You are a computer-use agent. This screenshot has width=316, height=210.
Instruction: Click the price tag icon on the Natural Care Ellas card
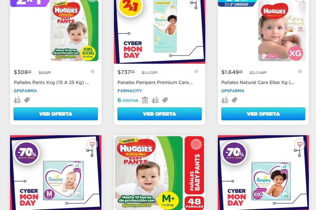click(x=234, y=100)
